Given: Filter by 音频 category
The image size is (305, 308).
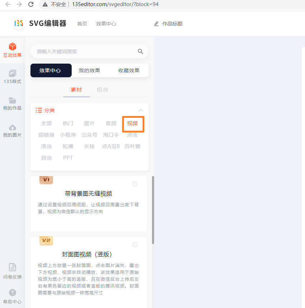Looking at the screenshot, I should pos(111,123).
